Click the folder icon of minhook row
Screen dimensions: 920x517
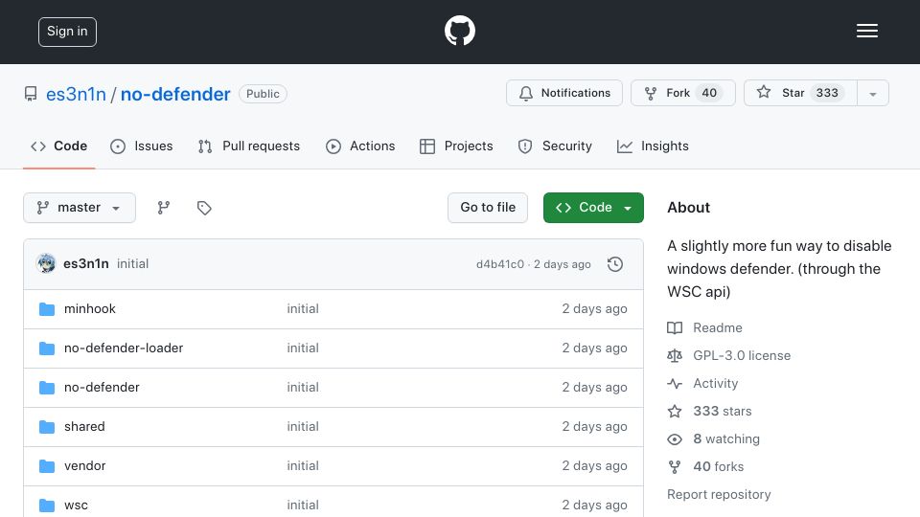click(x=47, y=309)
